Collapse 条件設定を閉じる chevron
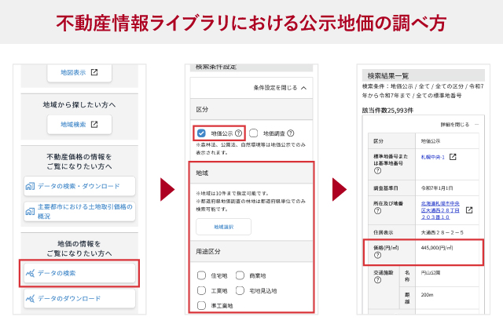The height and width of the screenshot is (335, 503). (303, 88)
